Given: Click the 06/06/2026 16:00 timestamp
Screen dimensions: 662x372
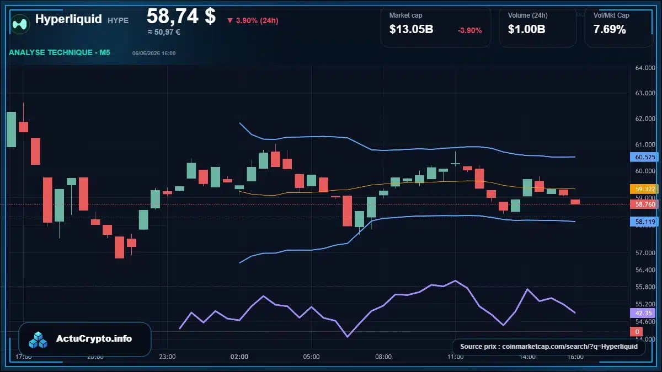Looking at the screenshot, I should coord(154,53).
